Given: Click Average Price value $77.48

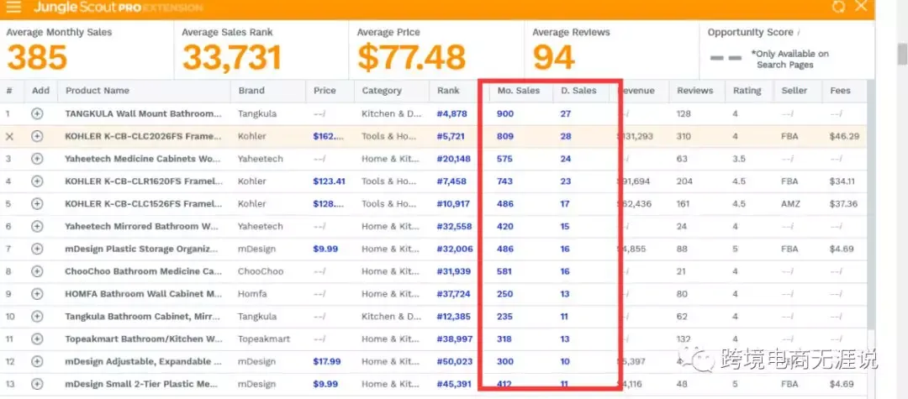Looking at the screenshot, I should [411, 58].
